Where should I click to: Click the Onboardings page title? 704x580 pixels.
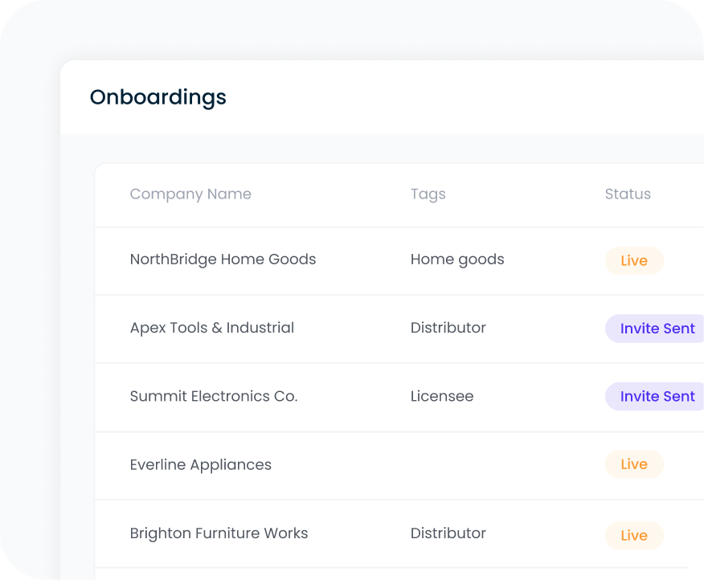pos(158,97)
